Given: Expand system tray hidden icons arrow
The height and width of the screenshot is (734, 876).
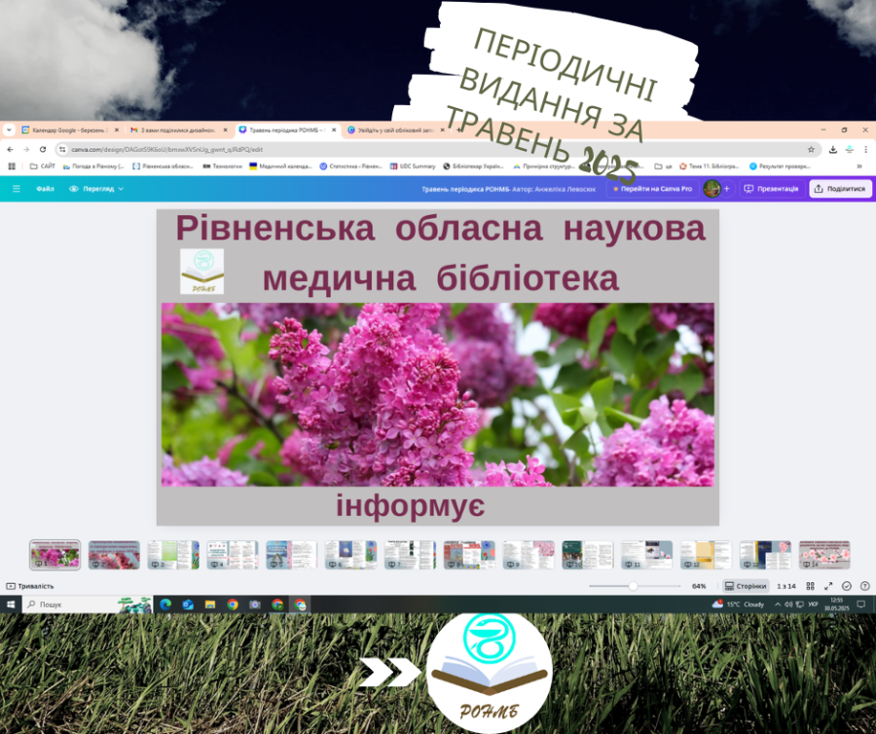Looking at the screenshot, I should tap(777, 605).
